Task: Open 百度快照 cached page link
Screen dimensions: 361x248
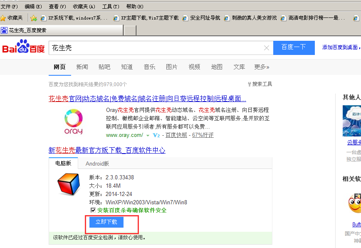Action: pos(176,135)
